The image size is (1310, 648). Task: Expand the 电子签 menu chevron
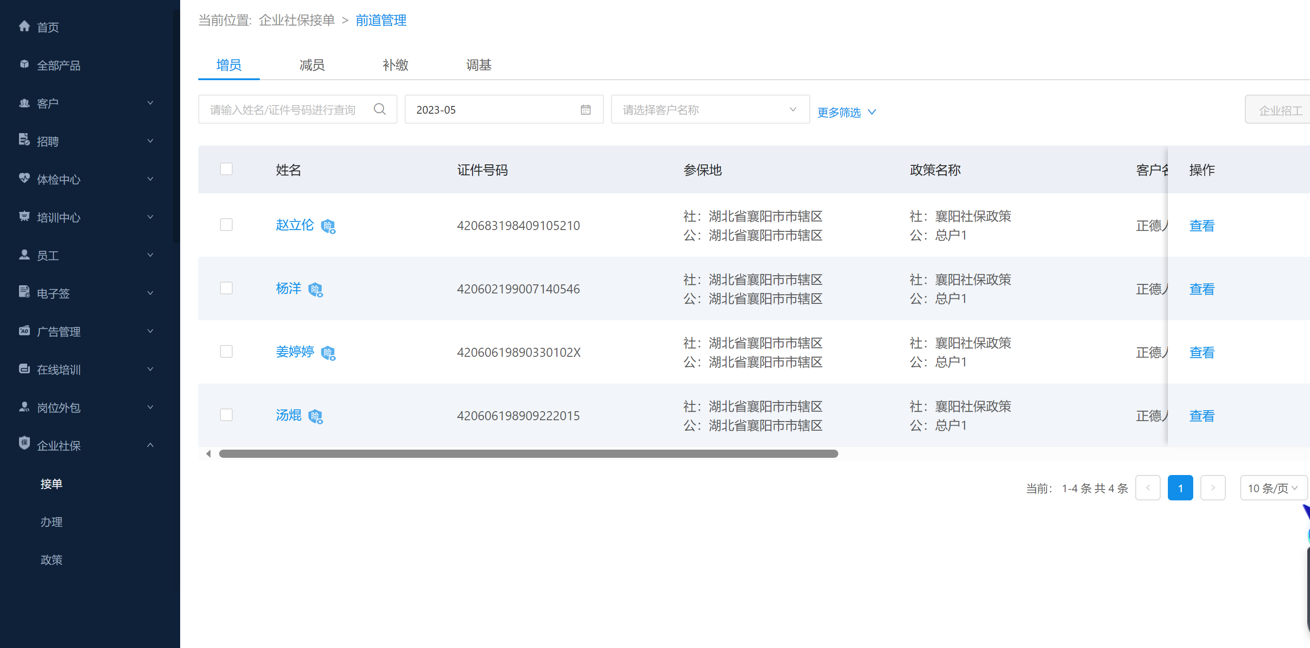[150, 293]
